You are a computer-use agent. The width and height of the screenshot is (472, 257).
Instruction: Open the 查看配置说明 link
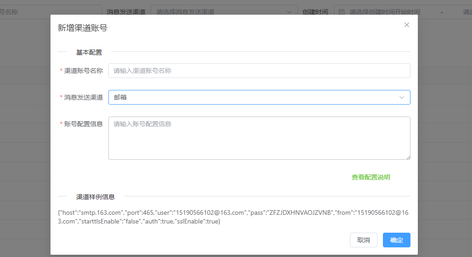click(x=371, y=177)
